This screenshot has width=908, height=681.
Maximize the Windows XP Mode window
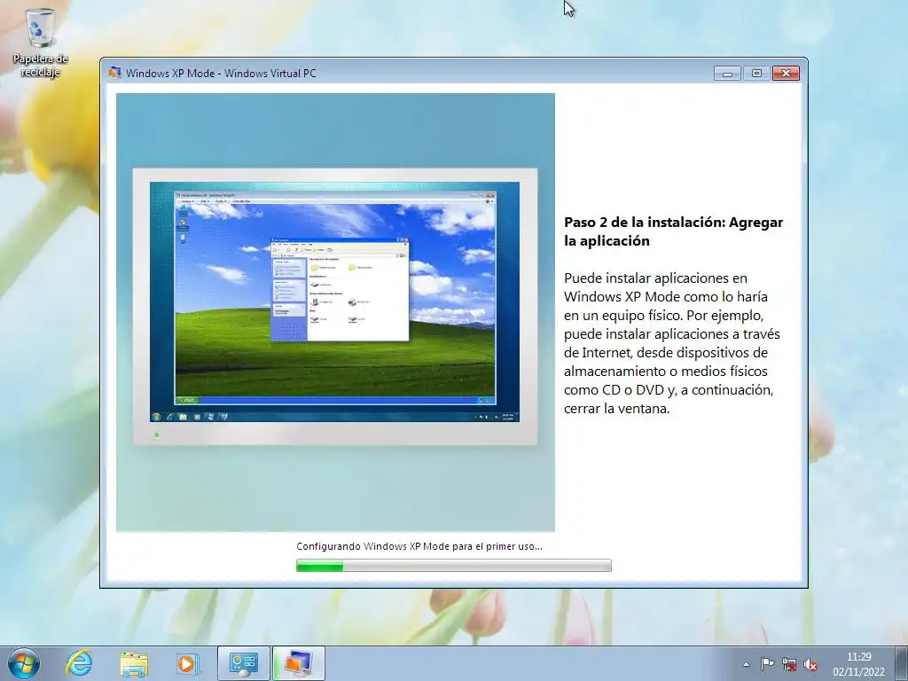[x=756, y=73]
